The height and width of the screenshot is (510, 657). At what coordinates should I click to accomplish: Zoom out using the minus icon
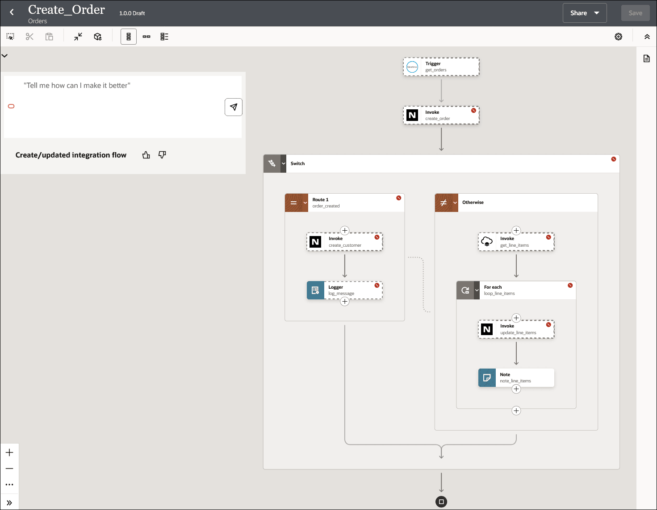9,468
